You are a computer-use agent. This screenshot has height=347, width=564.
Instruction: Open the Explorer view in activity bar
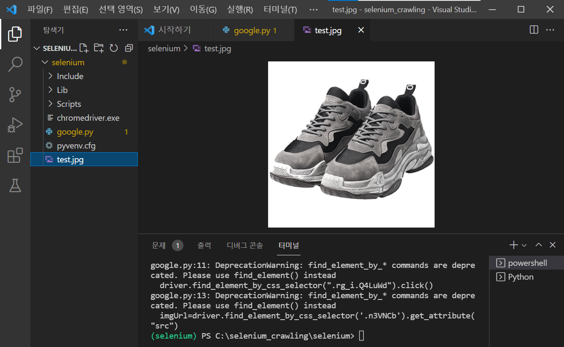click(15, 34)
